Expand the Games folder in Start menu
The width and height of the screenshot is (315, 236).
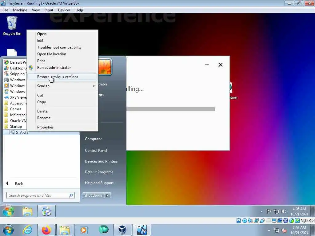(13, 109)
